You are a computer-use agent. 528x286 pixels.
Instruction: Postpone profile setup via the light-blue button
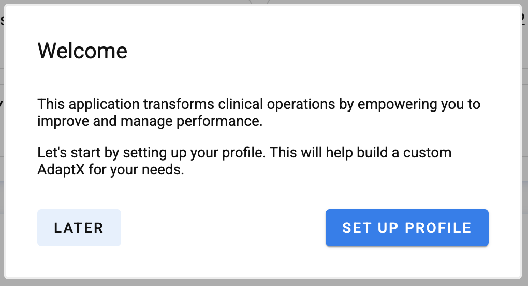pyautogui.click(x=79, y=228)
